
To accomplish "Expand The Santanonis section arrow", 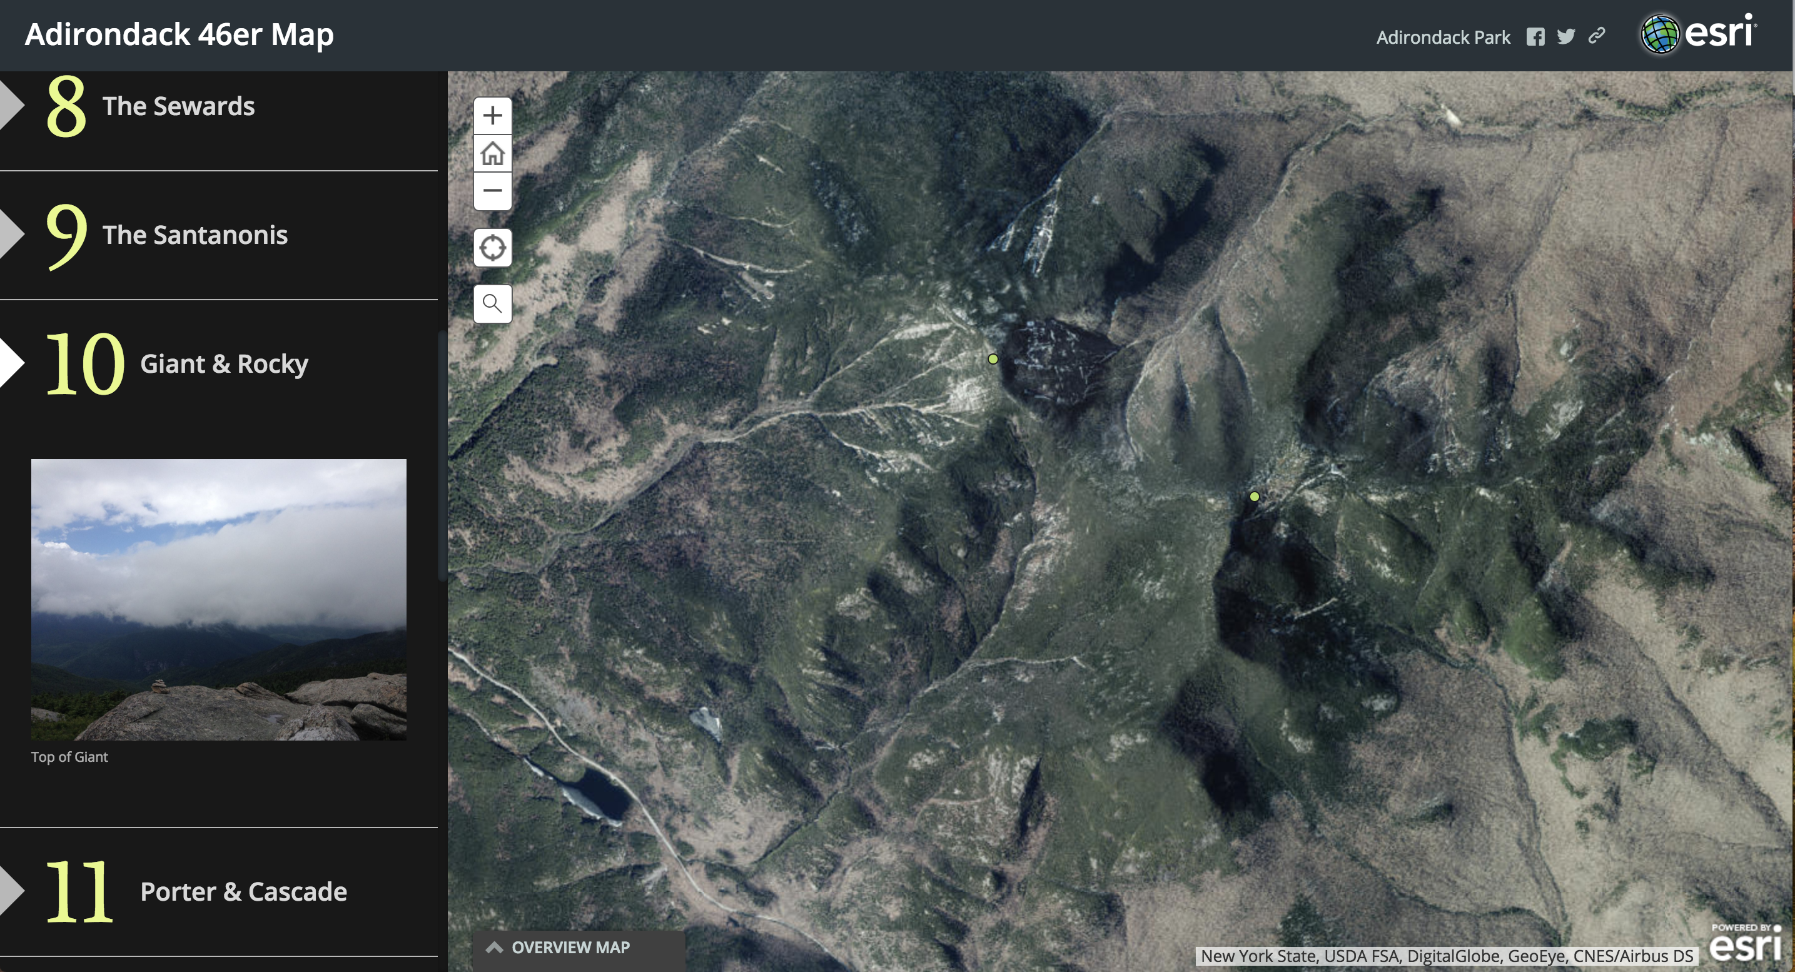I will point(11,235).
